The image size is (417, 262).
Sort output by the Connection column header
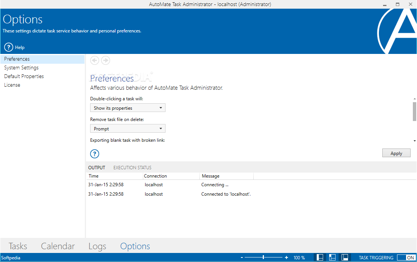[x=171, y=176]
